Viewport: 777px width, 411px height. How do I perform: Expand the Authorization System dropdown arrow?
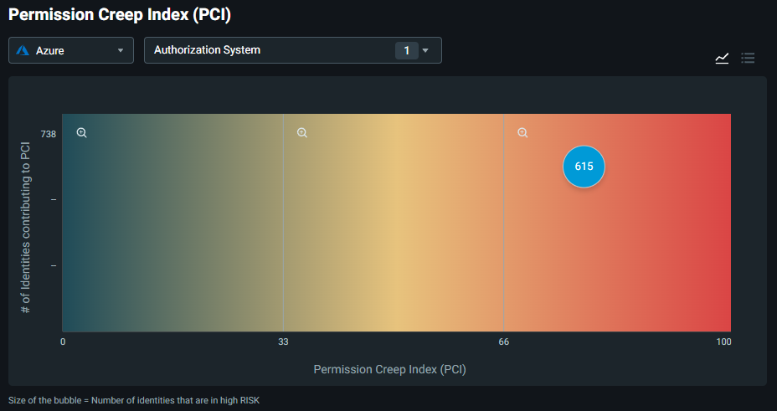tap(425, 50)
